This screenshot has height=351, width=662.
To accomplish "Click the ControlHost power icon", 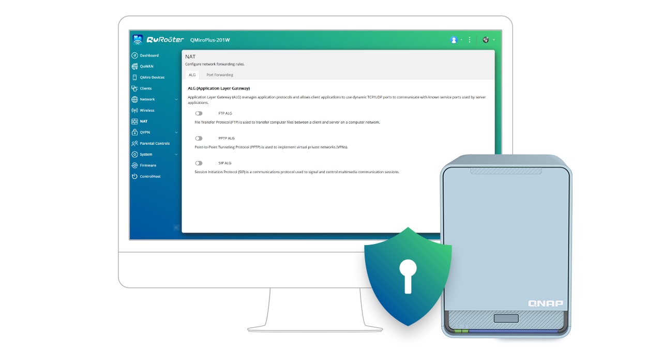I will [x=134, y=176].
